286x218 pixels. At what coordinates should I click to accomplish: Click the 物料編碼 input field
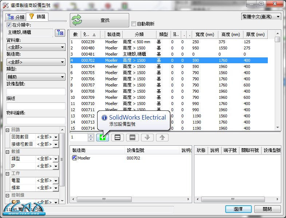pyautogui.click(x=36, y=121)
